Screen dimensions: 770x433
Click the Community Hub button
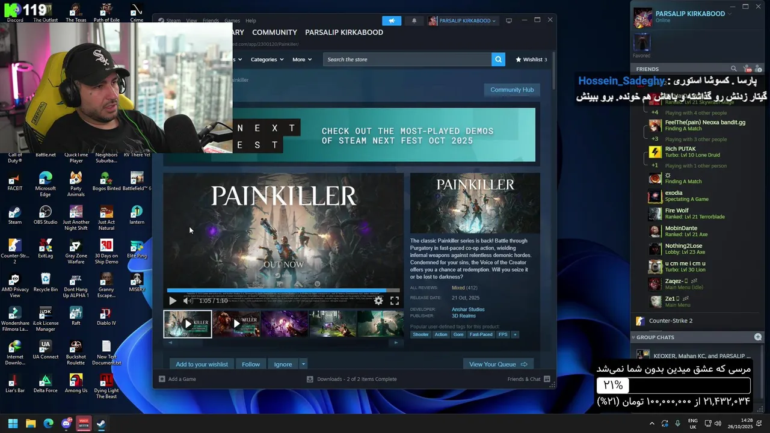(512, 90)
